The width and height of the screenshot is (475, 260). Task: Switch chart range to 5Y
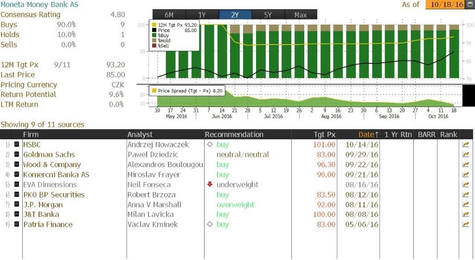click(268, 14)
